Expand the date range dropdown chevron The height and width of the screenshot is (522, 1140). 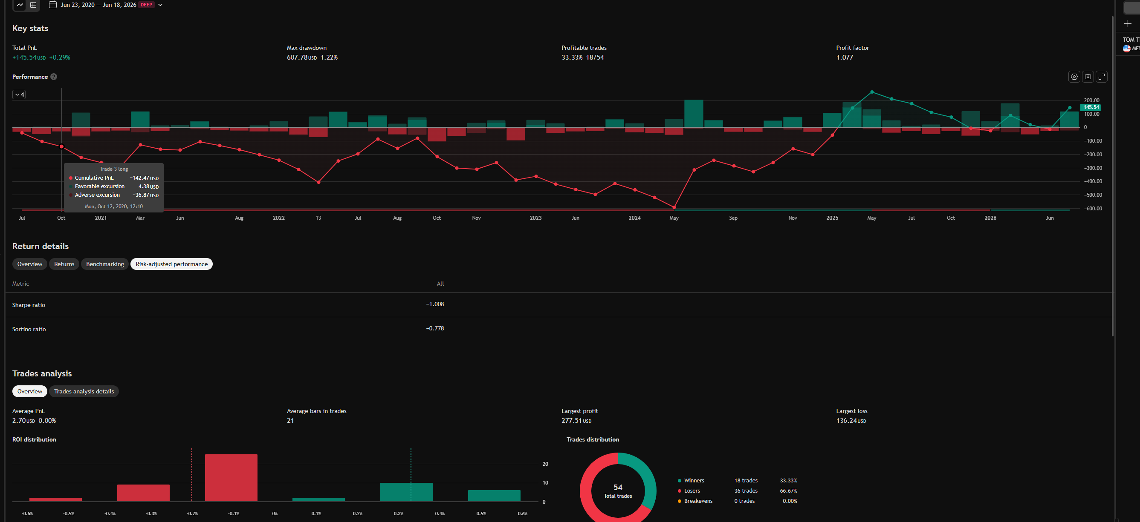tap(160, 5)
